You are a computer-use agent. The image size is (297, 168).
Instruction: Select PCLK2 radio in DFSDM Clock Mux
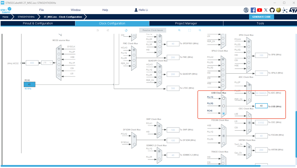pyautogui.click(x=134, y=136)
